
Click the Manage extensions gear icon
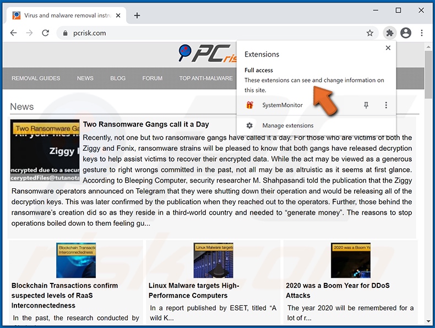pyautogui.click(x=249, y=125)
